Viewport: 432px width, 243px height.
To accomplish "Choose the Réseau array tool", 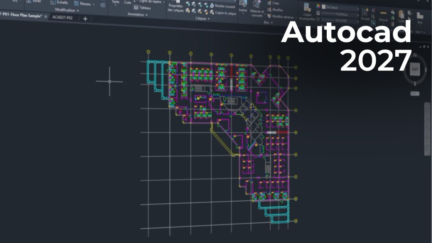I will (x=83, y=3).
